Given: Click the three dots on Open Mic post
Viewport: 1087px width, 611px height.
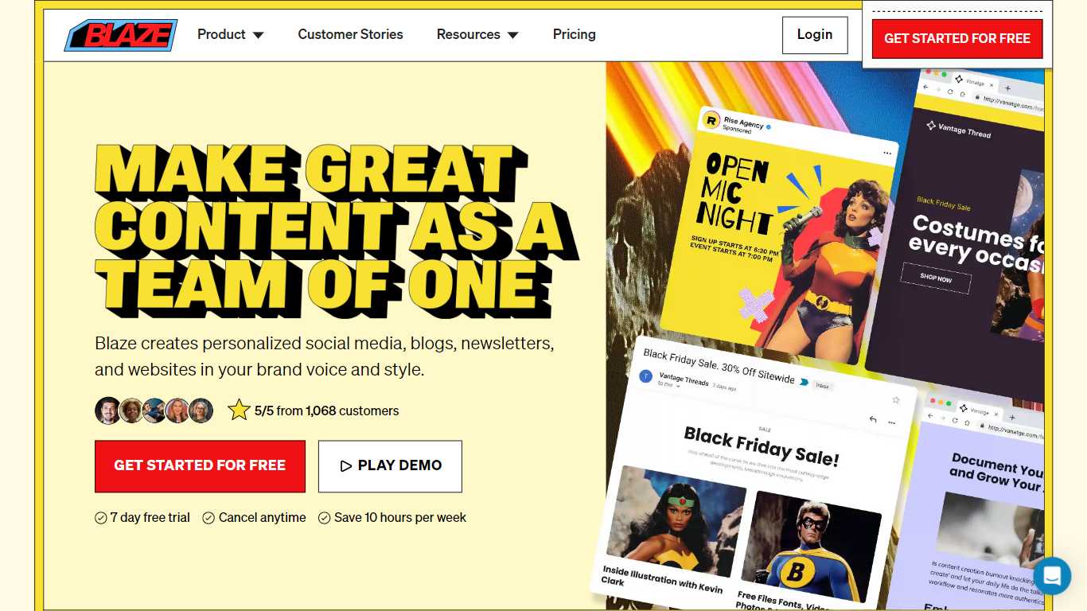Looking at the screenshot, I should [887, 153].
